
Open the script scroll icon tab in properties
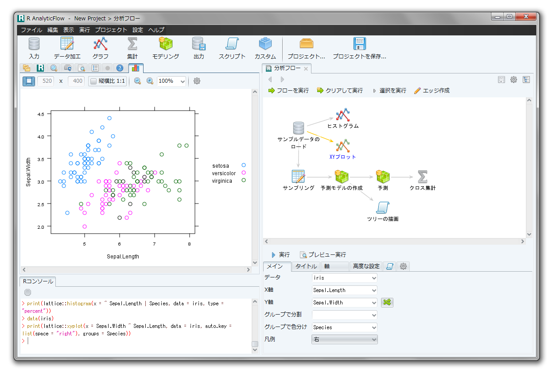pos(390,266)
